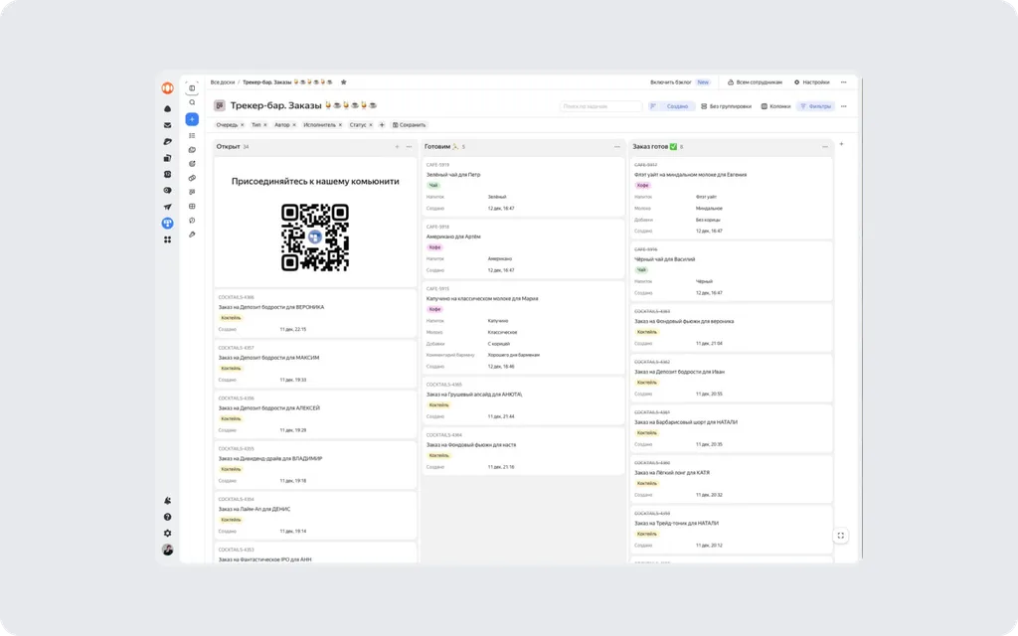The image size is (1018, 636).
Task: Open the help question-mark icon
Action: tap(167, 517)
